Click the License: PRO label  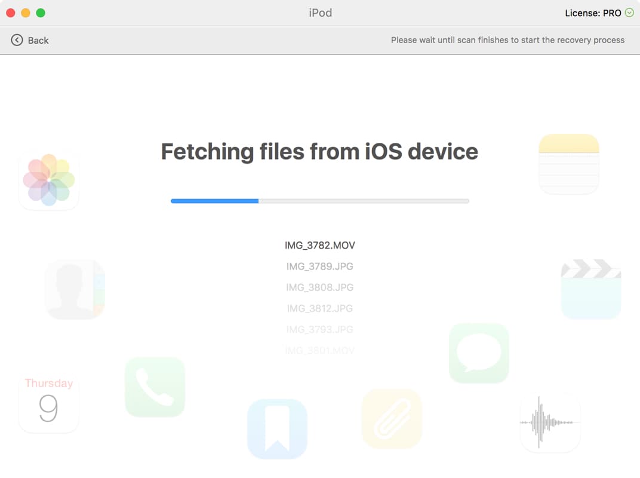[x=593, y=13]
